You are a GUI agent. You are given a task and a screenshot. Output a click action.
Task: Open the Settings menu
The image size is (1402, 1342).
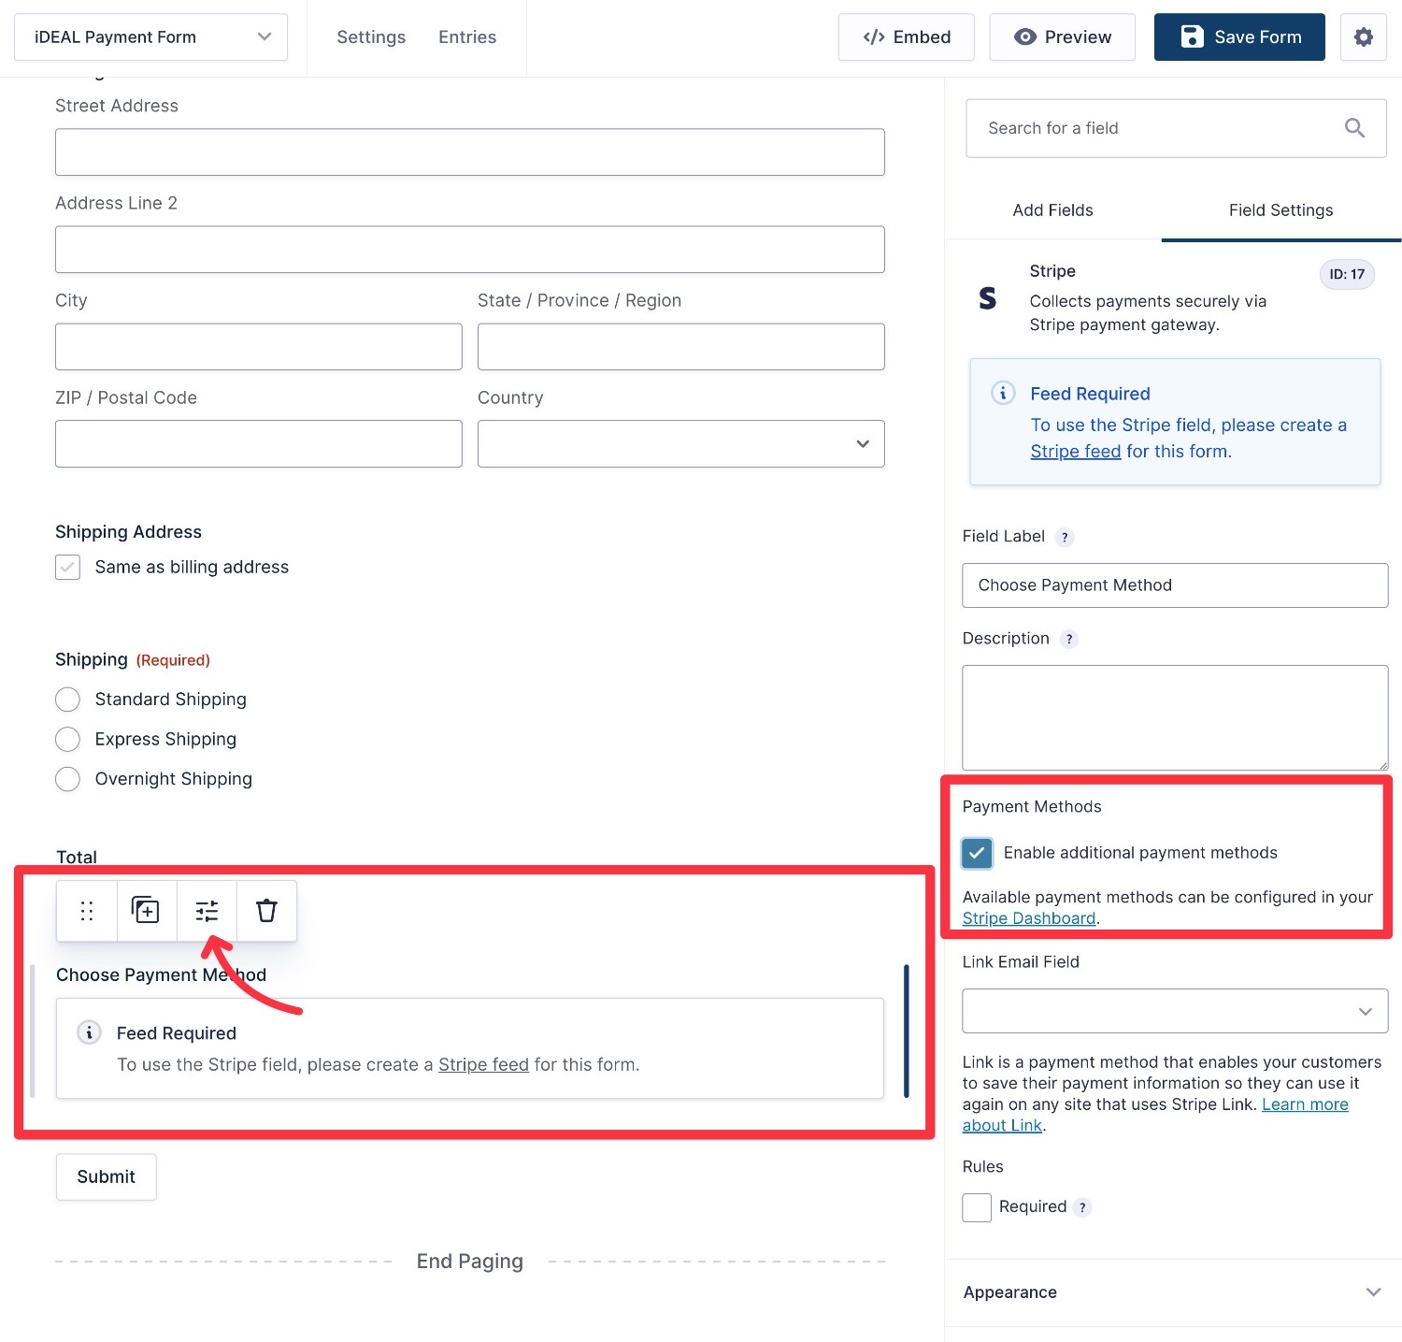pos(371,37)
